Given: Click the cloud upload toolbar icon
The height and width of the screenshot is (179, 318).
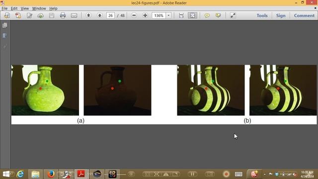Looking at the screenshot, I should (41, 15).
